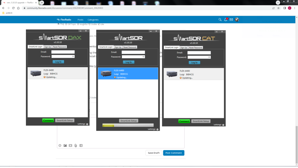This screenshot has width=298, height=168.
Task: Click Connect in SmartSDR DAX window
Action: click(x=48, y=120)
